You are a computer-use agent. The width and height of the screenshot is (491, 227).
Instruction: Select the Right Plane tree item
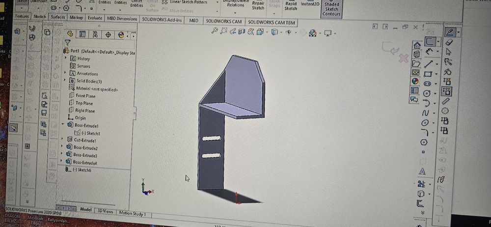tap(81, 111)
